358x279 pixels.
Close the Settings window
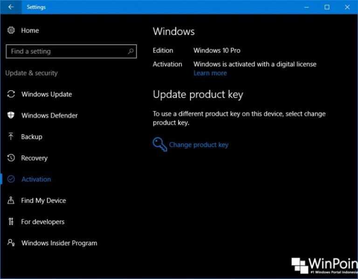(x=347, y=7)
